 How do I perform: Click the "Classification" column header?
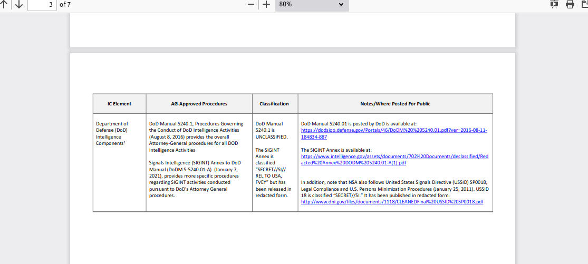pos(274,104)
